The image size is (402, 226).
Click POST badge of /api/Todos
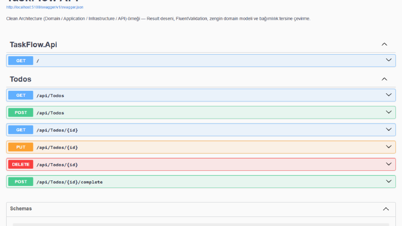20,112
